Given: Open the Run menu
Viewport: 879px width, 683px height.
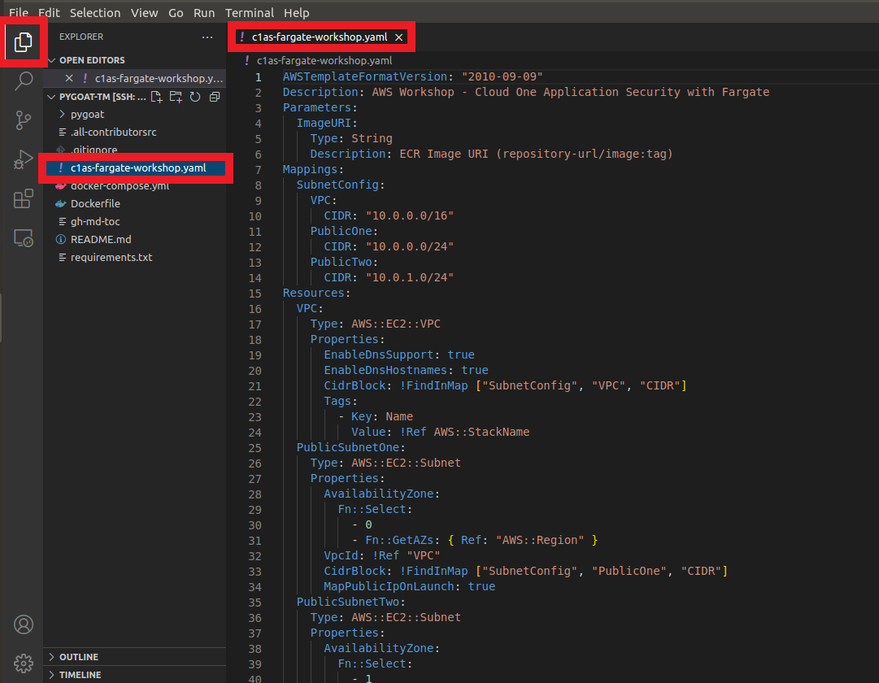Looking at the screenshot, I should [204, 12].
